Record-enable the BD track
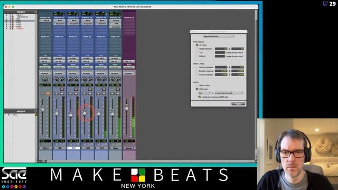This screenshot has height=190, width=338. point(62,89)
